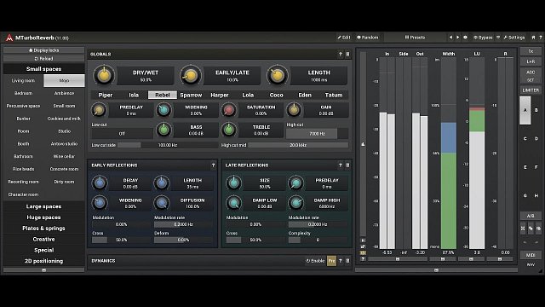
Task: Click the Random preset generator
Action: click(368, 38)
